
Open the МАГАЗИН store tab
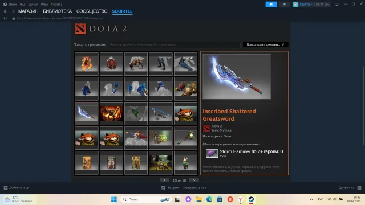pyautogui.click(x=28, y=11)
